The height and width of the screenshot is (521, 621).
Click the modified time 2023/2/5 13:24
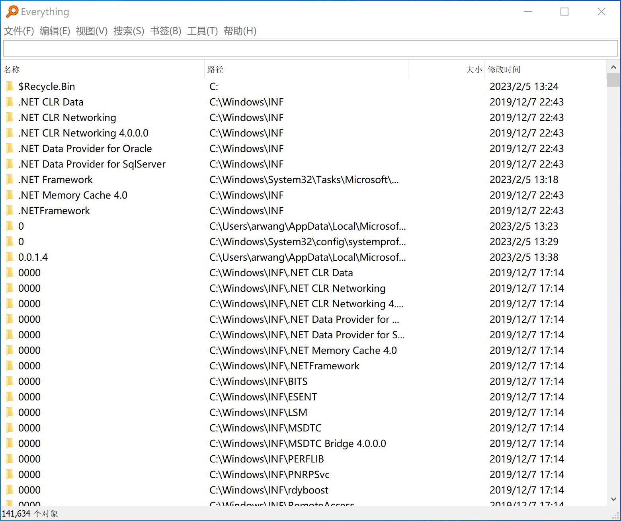click(x=524, y=86)
